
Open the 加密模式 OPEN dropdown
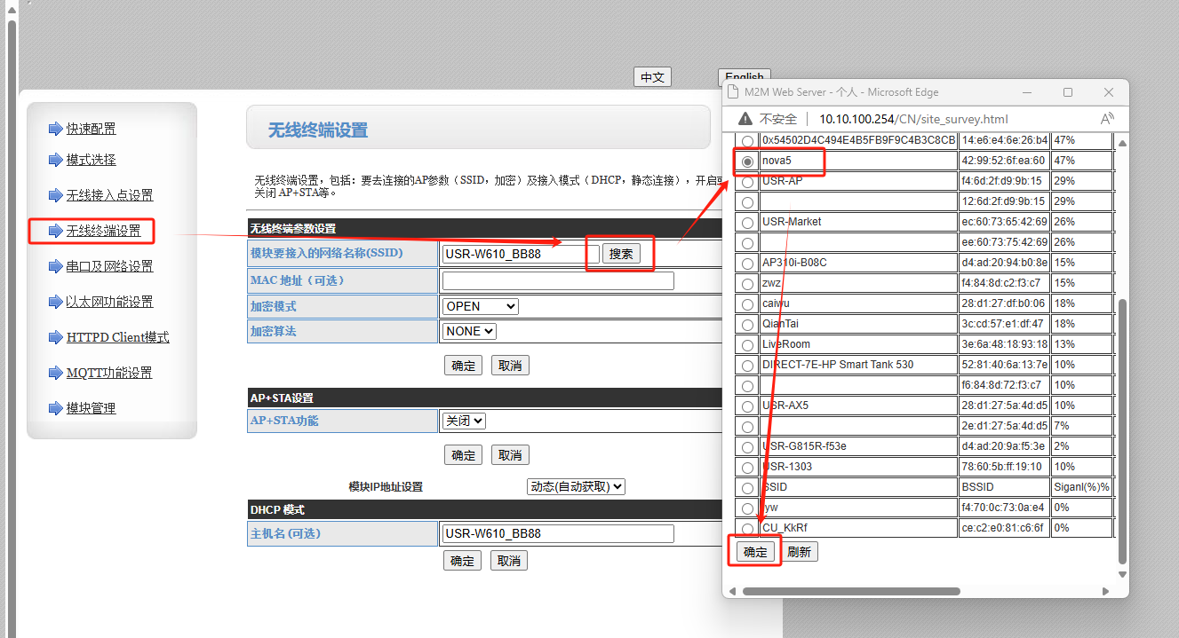(480, 306)
